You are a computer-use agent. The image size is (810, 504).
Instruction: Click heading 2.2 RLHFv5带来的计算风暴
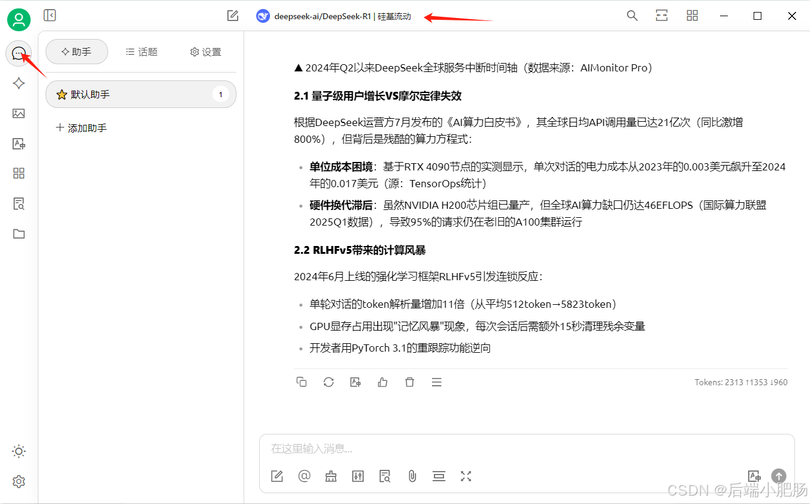[360, 250]
